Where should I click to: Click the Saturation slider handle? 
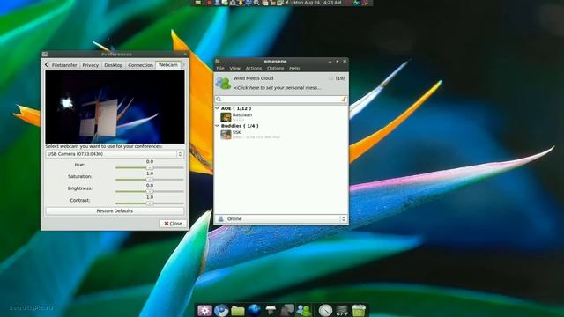(150, 180)
